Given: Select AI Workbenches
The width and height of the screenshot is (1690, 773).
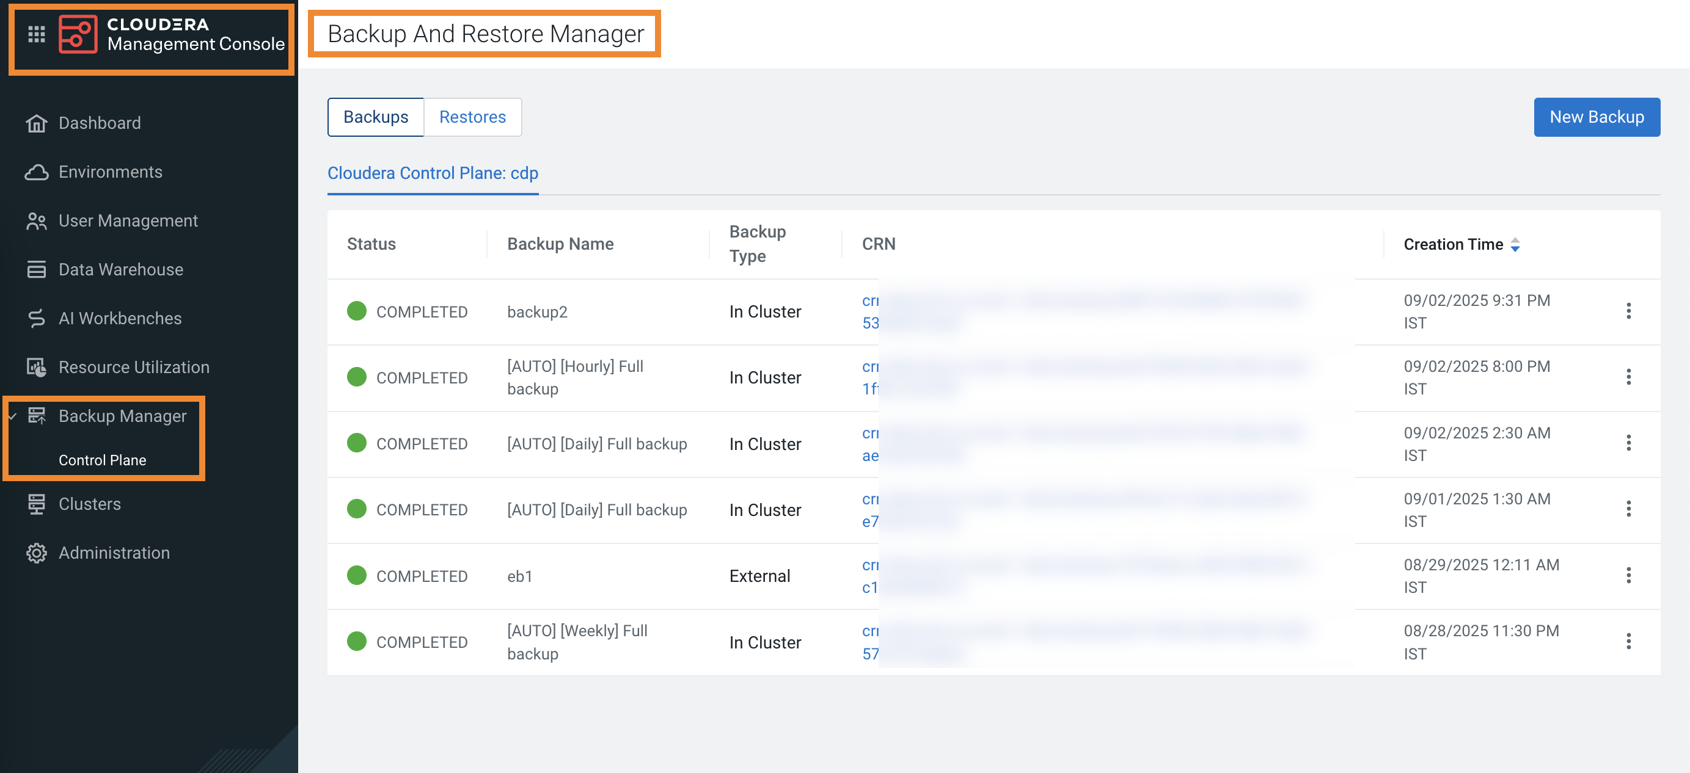Looking at the screenshot, I should [x=120, y=318].
